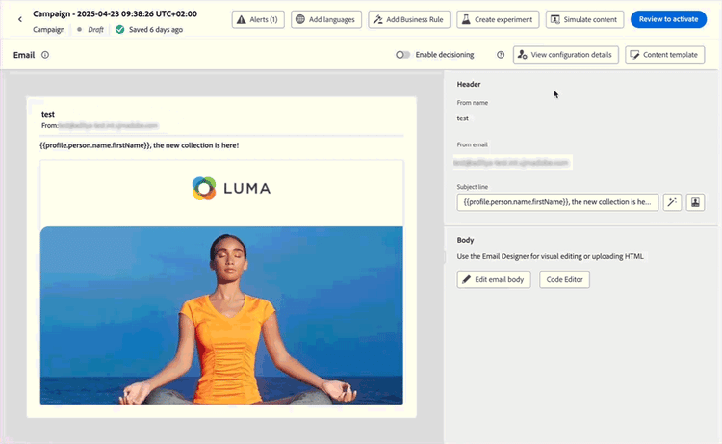Viewport: 722px width, 444px height.
Task: Click the green saved checkmark icon
Action: (x=120, y=30)
